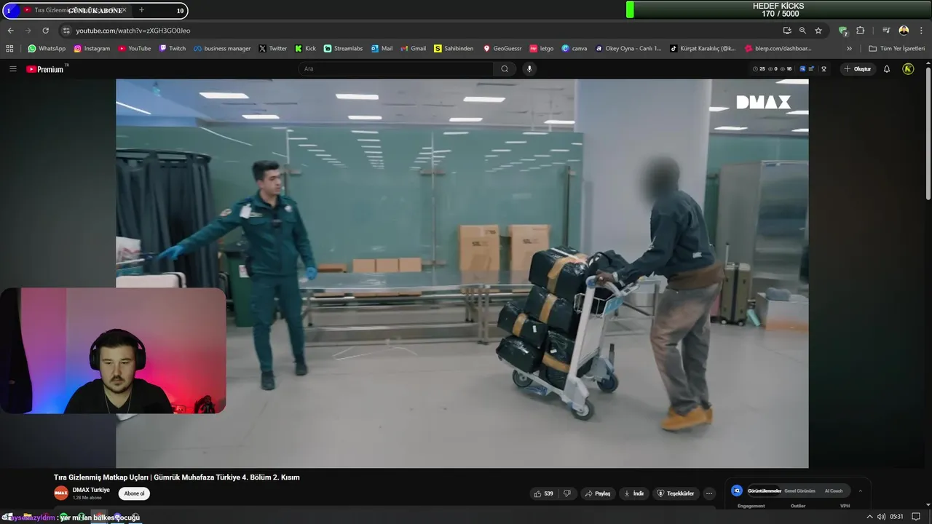Viewport: 932px width, 524px height.
Task: Open the Chrome apps grid icon
Action: point(9,49)
